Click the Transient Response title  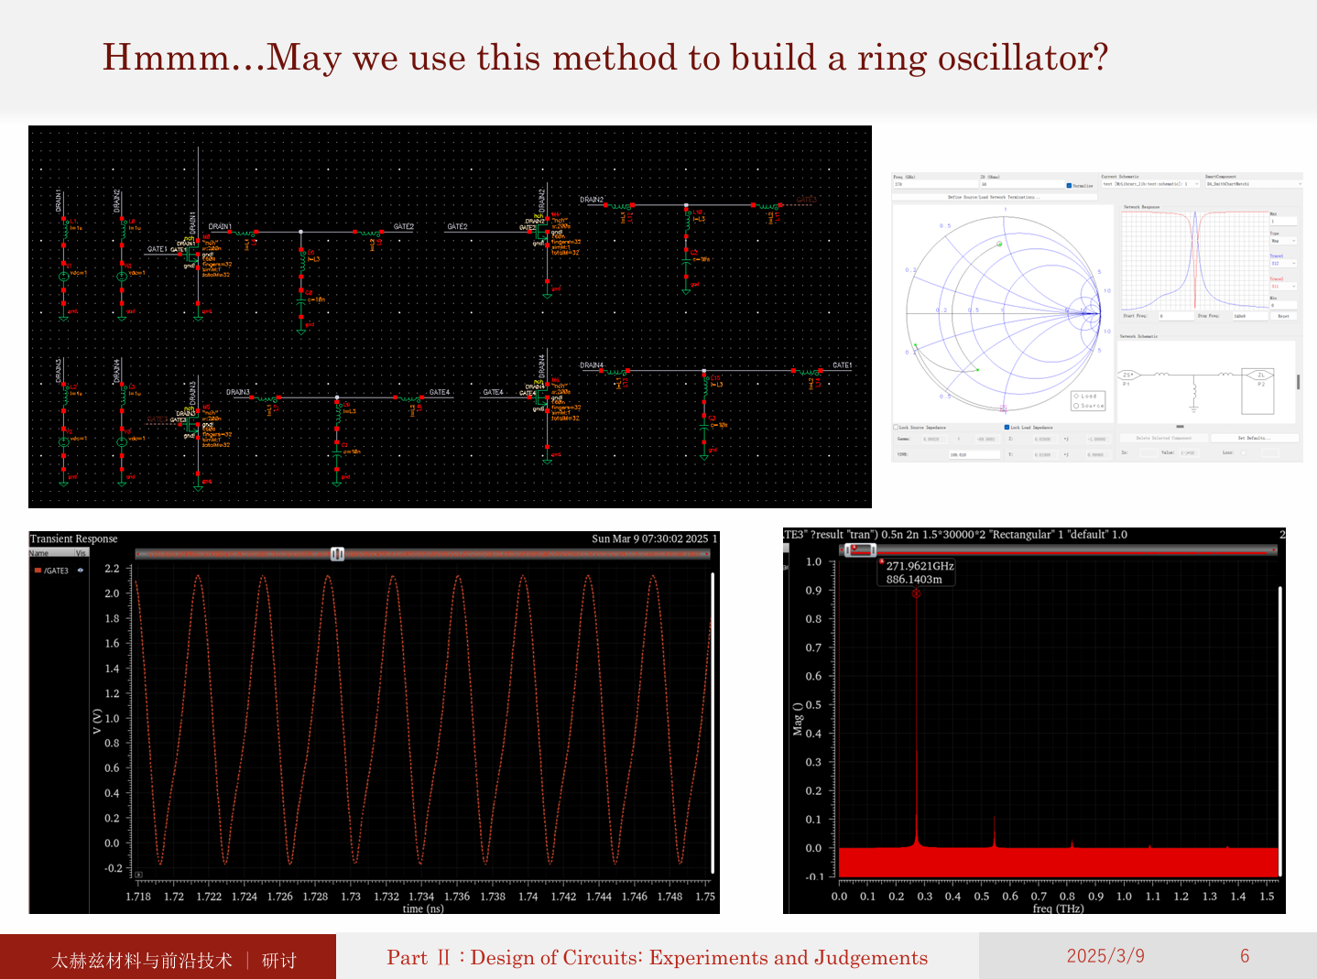point(74,538)
